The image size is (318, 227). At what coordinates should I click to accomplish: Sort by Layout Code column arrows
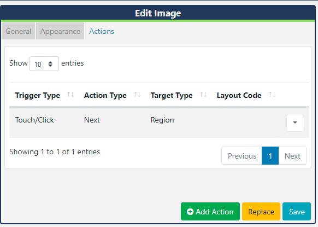tap(272, 95)
